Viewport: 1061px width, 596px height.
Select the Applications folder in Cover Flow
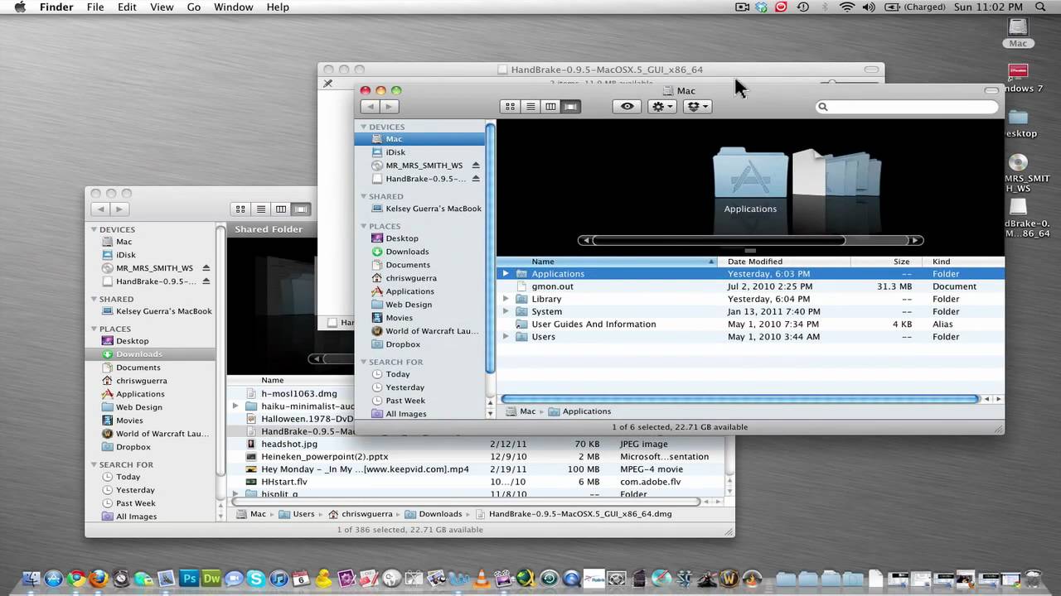750,172
